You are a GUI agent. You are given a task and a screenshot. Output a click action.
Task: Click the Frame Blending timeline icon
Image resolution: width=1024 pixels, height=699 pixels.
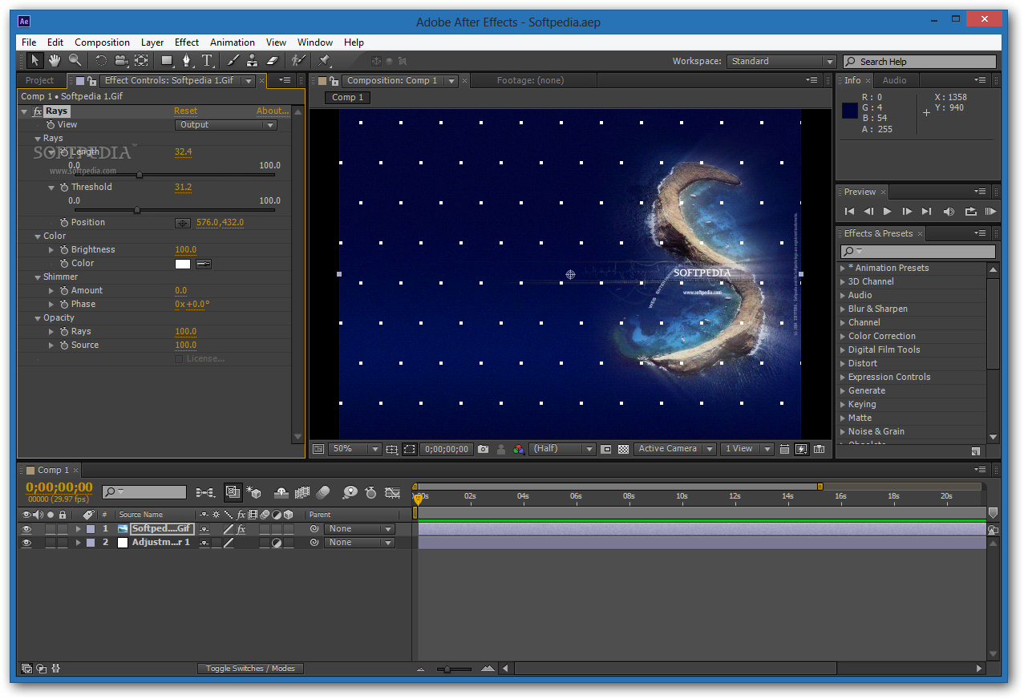(302, 492)
